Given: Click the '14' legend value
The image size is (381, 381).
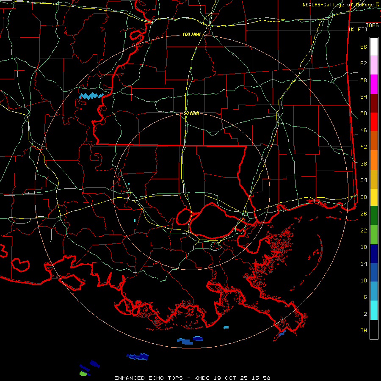Looking at the screenshot, I should click(x=364, y=264).
